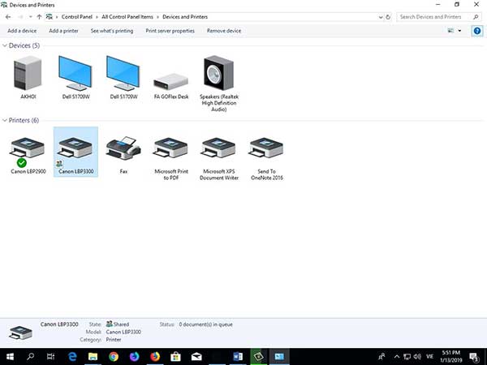Image resolution: width=487 pixels, height=365 pixels.
Task: Launch Microsoft Edge from taskbar
Action: point(72,357)
